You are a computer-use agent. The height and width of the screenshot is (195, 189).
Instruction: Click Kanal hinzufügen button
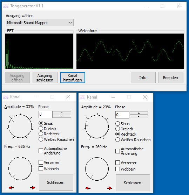pyautogui.click(x=73, y=78)
